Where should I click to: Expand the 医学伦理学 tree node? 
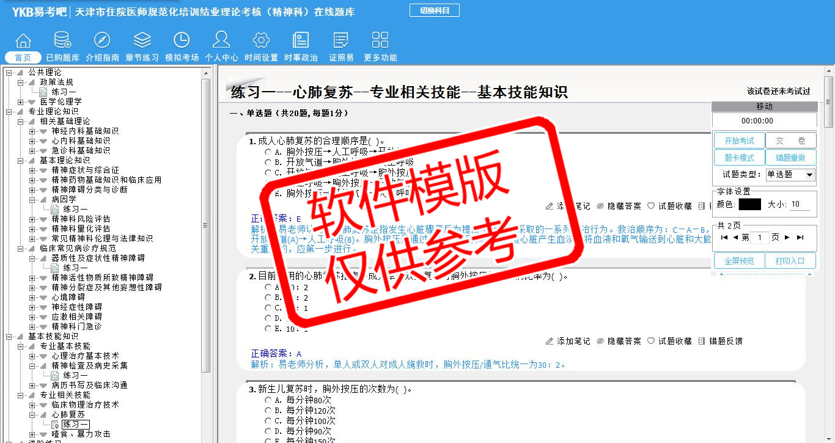point(21,101)
